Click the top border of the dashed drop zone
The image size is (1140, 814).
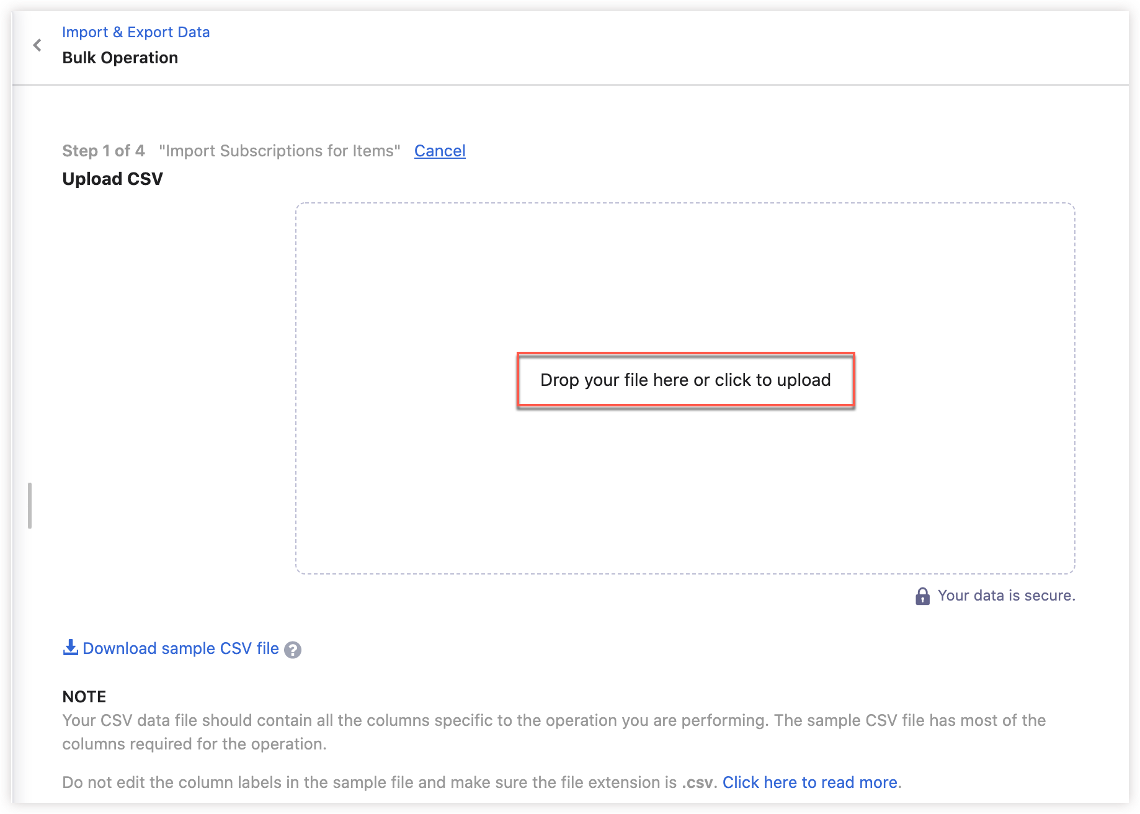coord(685,204)
